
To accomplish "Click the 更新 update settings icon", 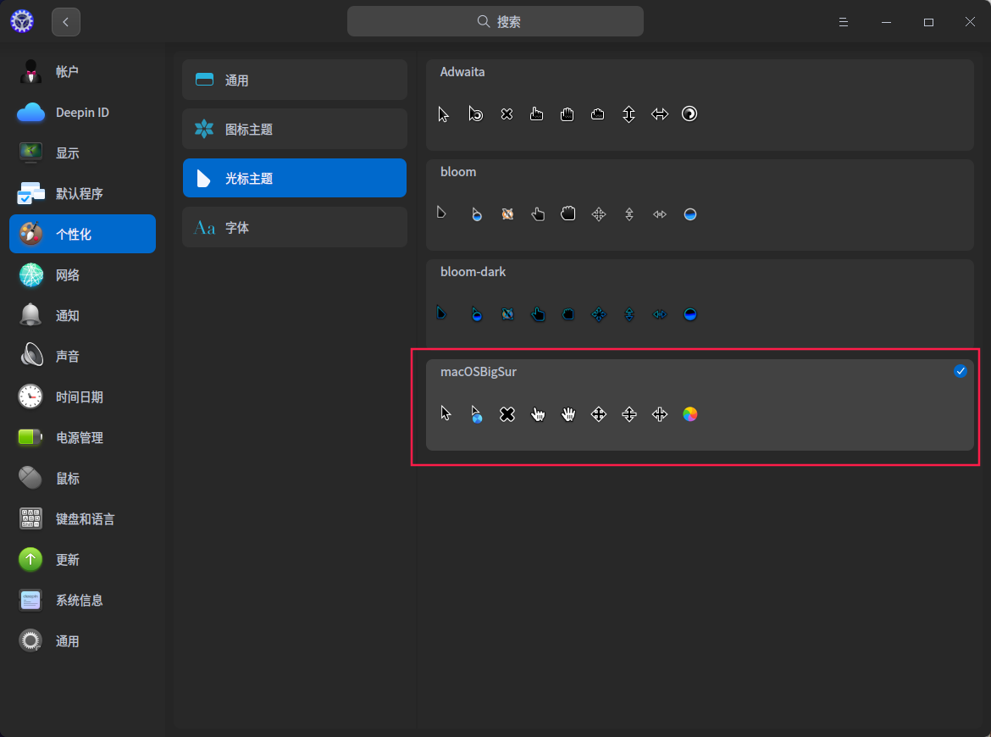I will 30,559.
